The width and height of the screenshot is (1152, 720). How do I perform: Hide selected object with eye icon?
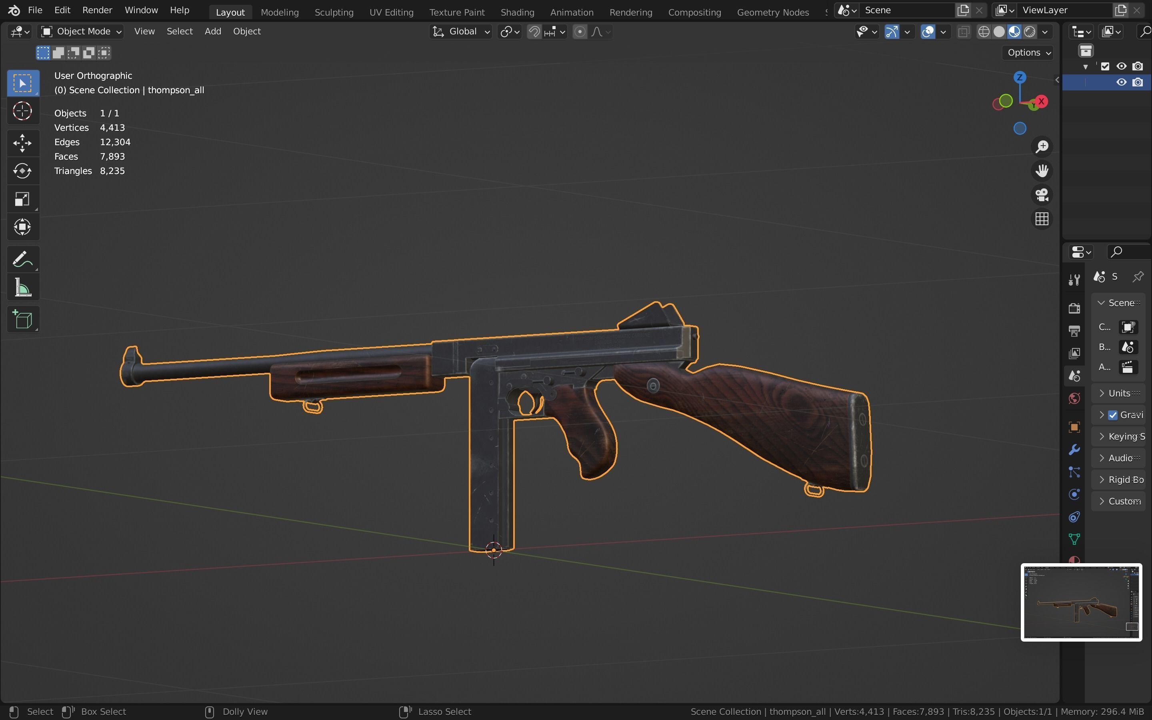(1121, 82)
